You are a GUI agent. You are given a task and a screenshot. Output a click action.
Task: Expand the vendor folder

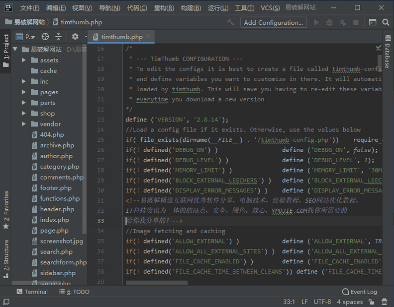click(x=23, y=124)
